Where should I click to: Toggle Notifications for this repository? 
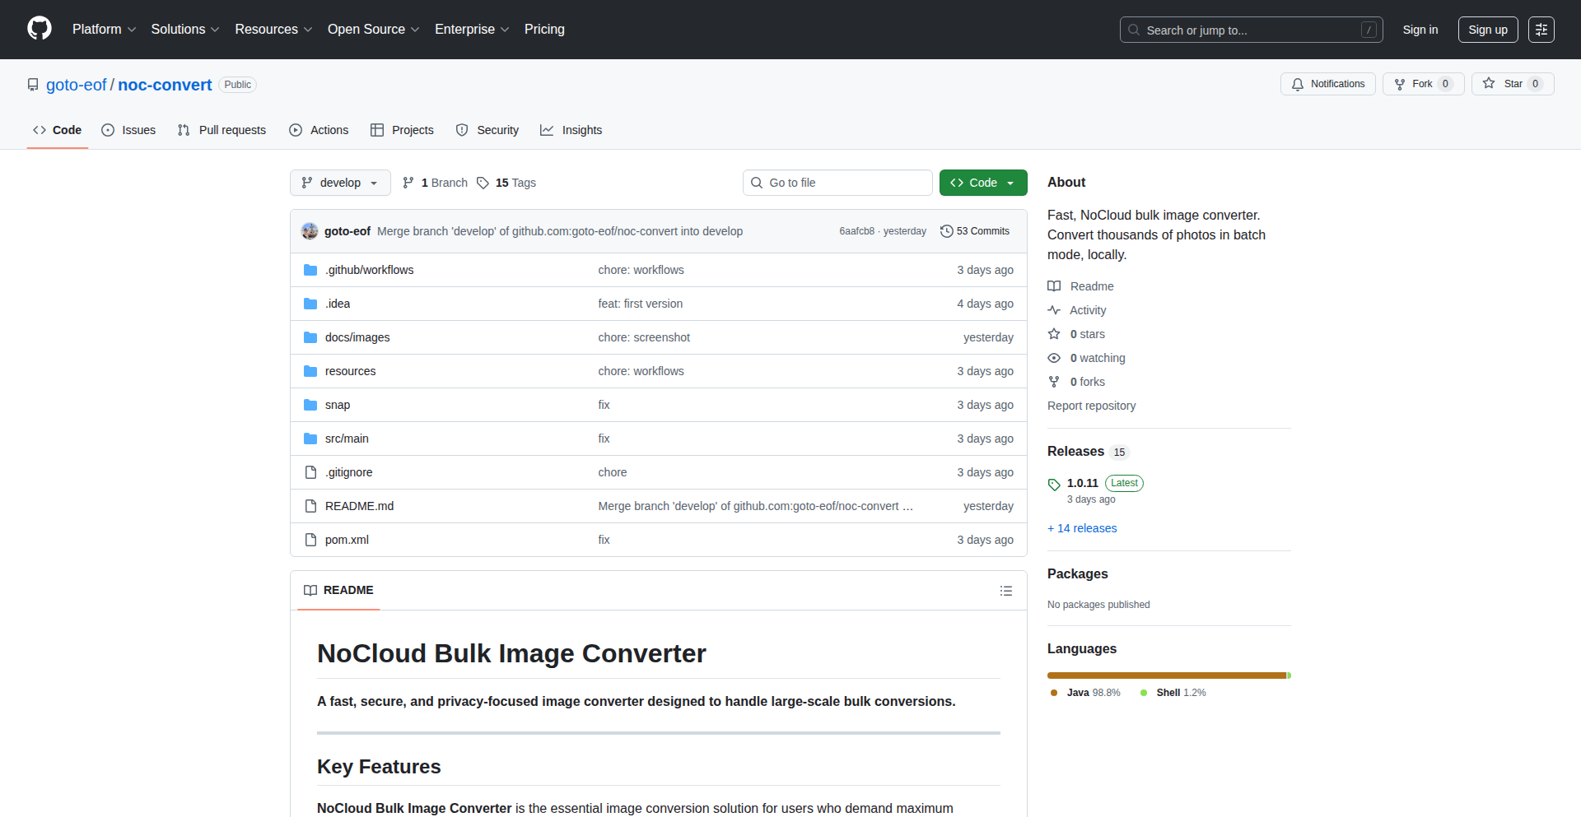[x=1327, y=84]
